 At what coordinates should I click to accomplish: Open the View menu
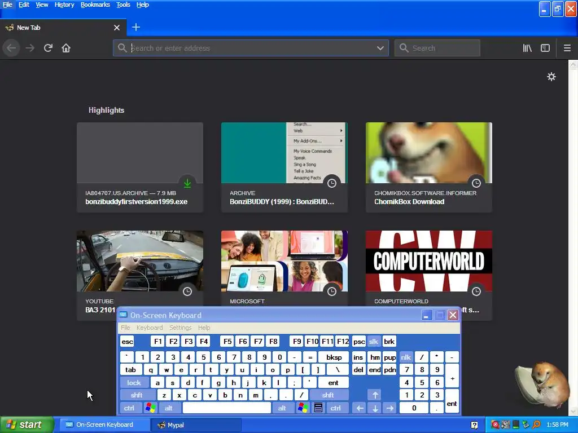tap(42, 5)
